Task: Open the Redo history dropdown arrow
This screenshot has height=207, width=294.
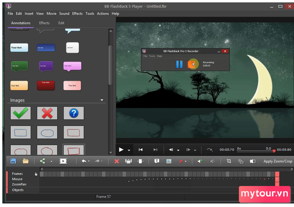Action: 102,161
